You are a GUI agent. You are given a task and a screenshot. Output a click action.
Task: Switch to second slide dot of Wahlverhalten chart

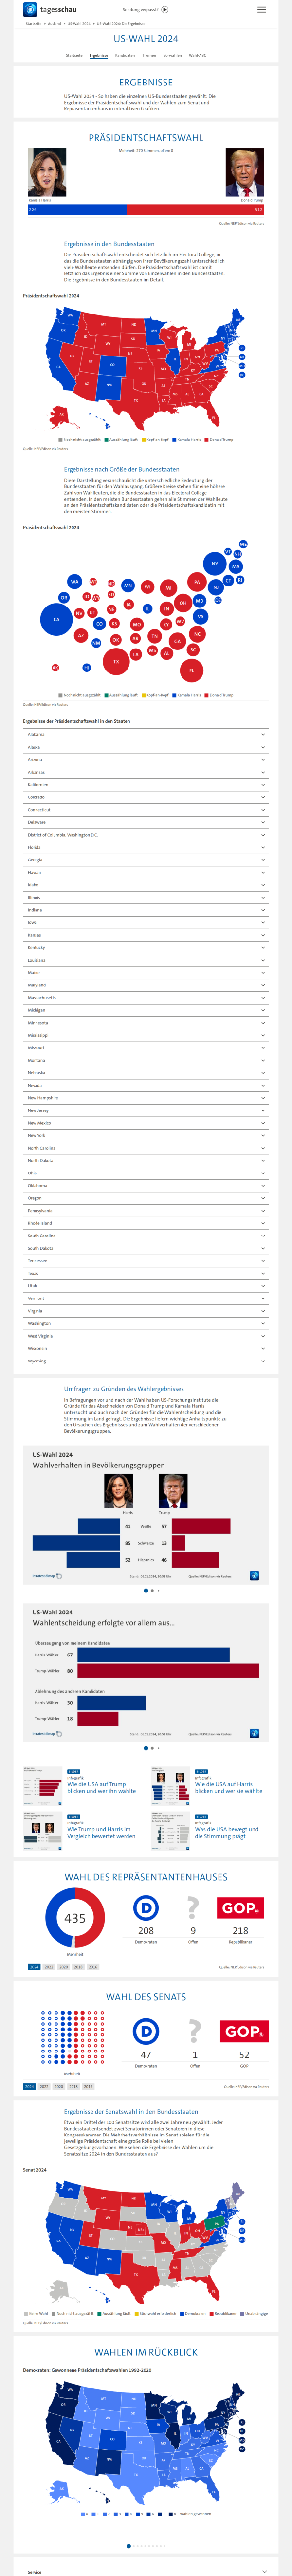[x=151, y=1590]
